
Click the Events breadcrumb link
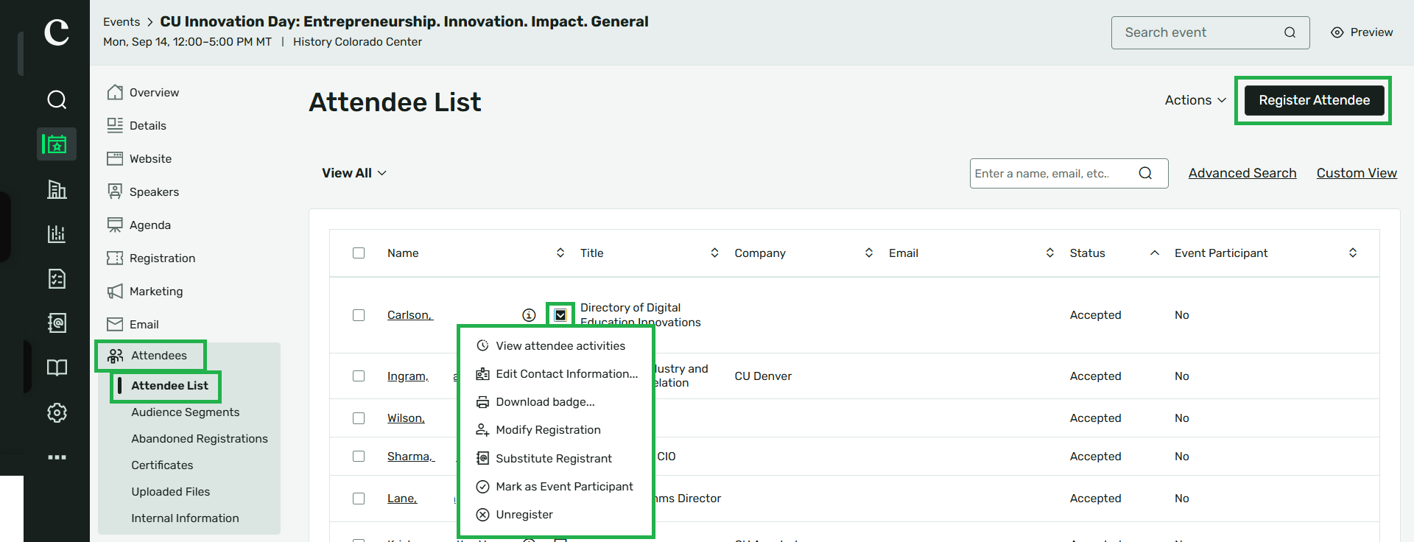(x=122, y=22)
